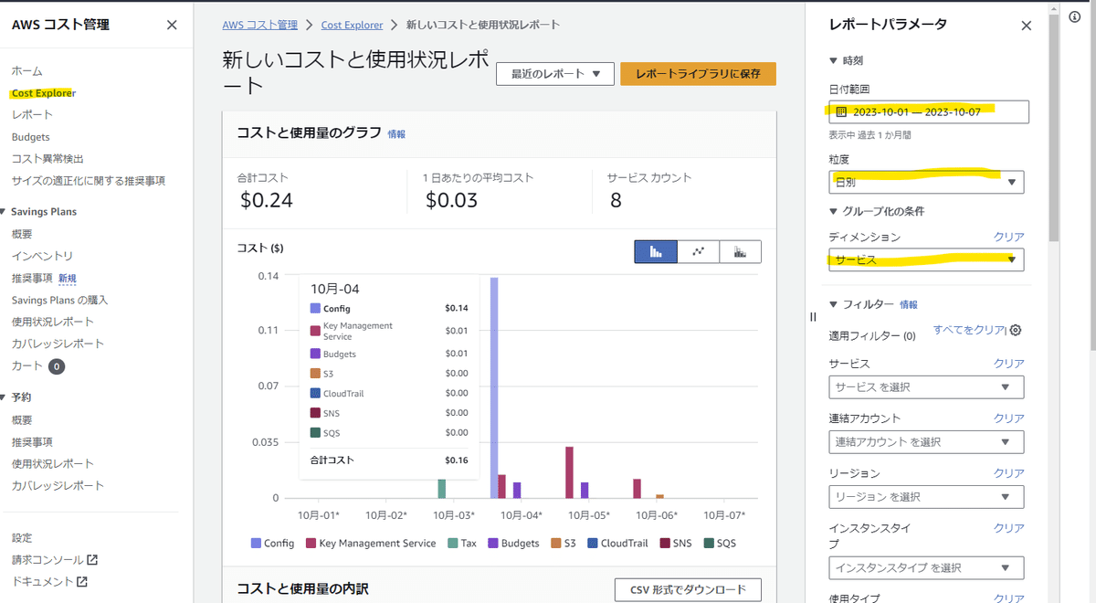Image resolution: width=1096 pixels, height=603 pixels.
Task: Click 情報 link beside フィルター
Action: coord(909,305)
